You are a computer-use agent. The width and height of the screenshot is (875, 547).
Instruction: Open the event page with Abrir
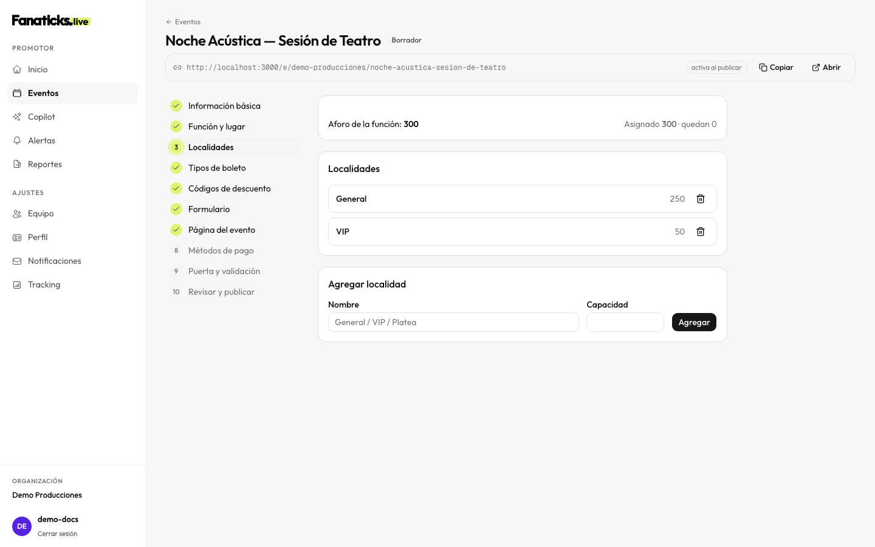(x=826, y=67)
